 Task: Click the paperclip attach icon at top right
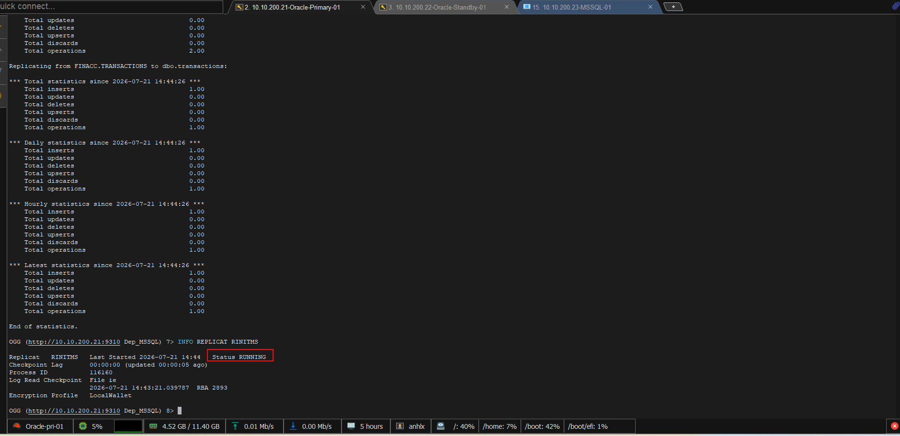895,6
